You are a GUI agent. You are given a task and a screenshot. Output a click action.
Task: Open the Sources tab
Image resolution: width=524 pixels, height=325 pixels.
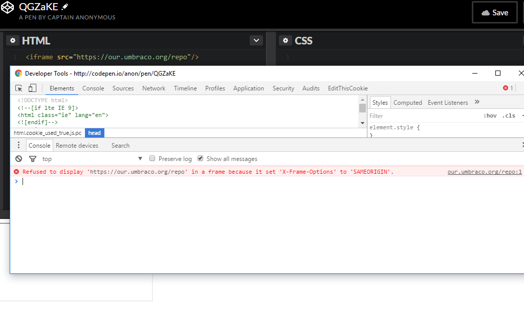click(x=123, y=88)
